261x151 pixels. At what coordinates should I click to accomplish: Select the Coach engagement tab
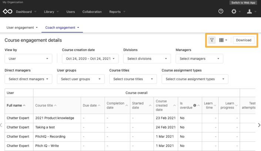click(62, 28)
